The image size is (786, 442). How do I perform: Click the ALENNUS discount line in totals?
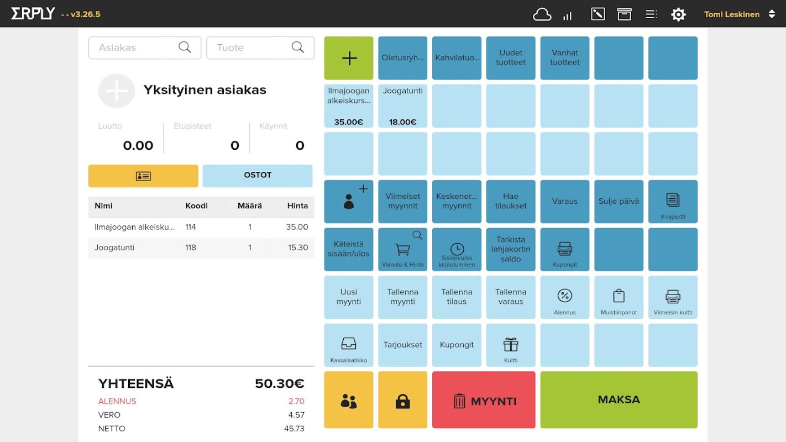click(201, 402)
